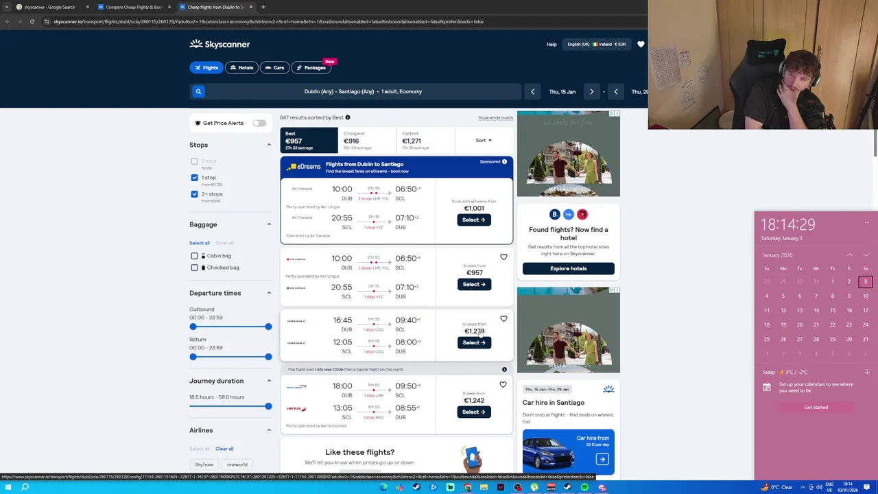Collapse the Journey duration section

(269, 381)
